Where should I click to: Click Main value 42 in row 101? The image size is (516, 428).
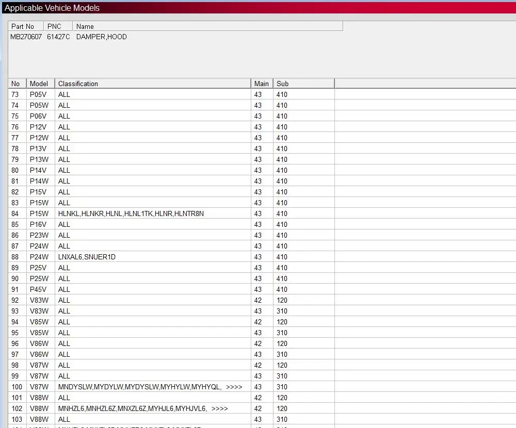pyautogui.click(x=258, y=398)
